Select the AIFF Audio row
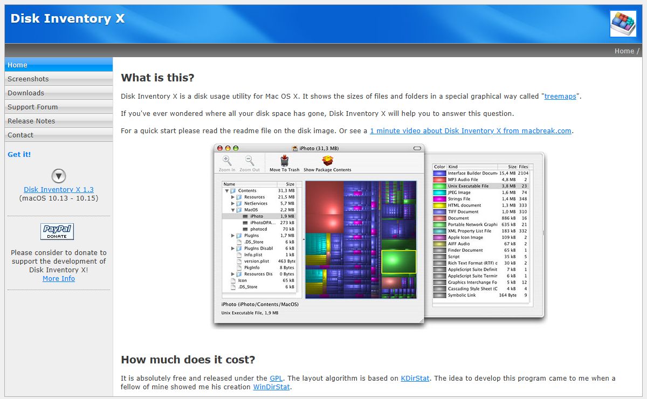Viewport: 647px width, 399px height. point(481,244)
